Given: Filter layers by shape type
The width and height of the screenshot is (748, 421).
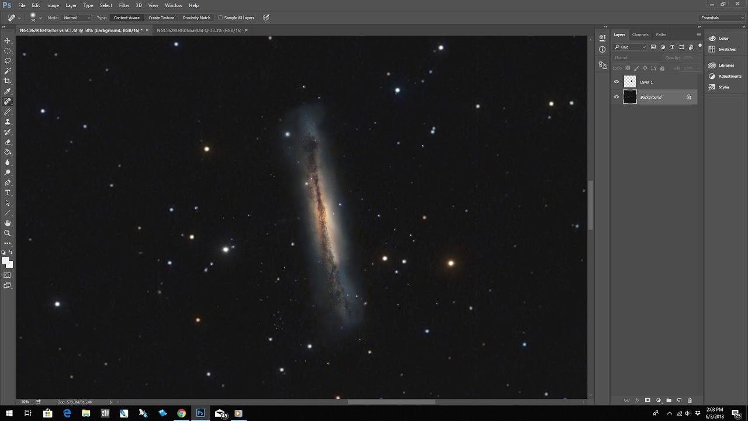Looking at the screenshot, I should click(681, 47).
